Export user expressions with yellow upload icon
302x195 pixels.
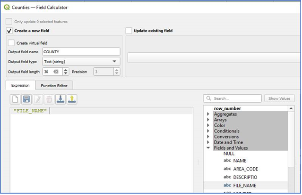click(72, 99)
